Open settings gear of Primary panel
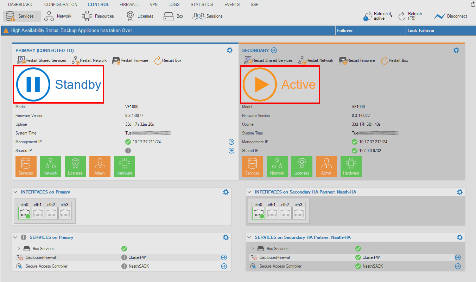476x282 pixels. tap(230, 50)
